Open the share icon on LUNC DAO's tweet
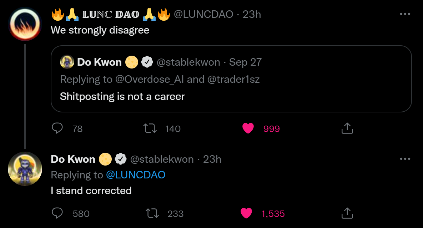 click(347, 128)
